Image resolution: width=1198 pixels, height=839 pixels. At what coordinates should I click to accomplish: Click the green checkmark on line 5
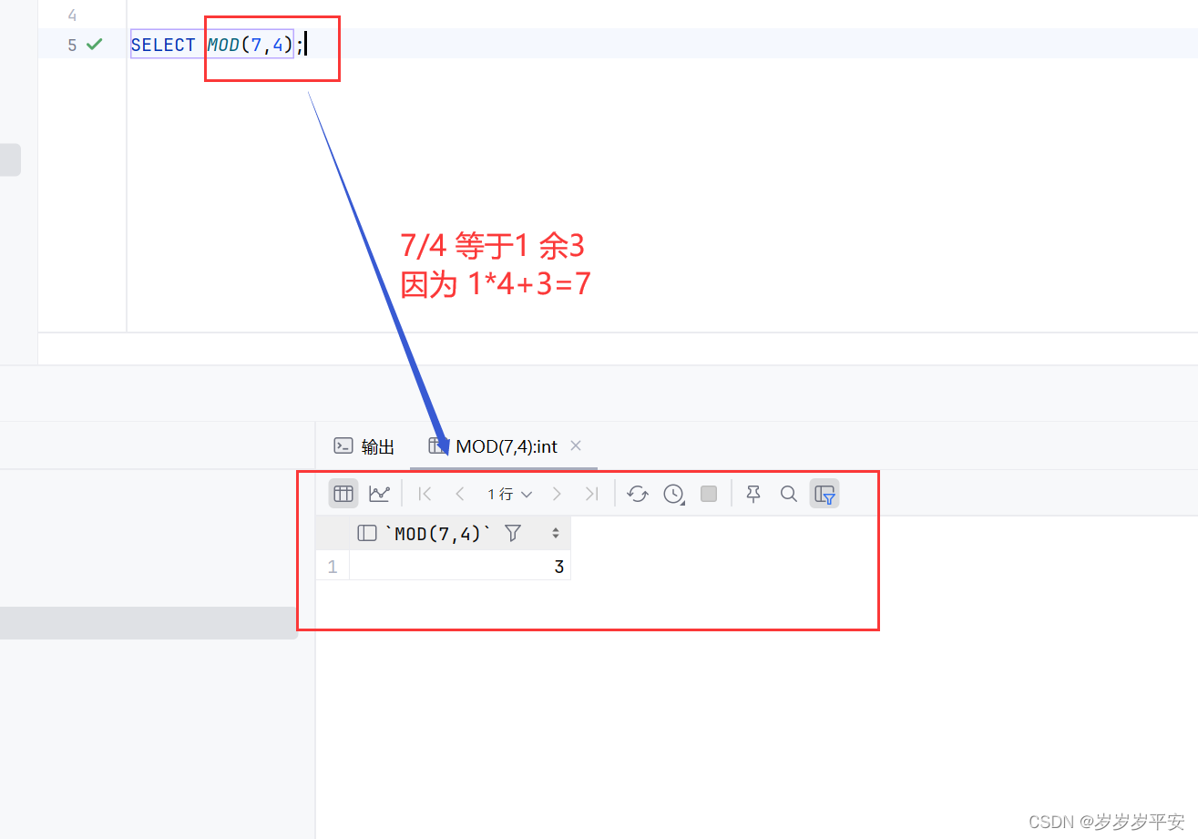coord(94,44)
